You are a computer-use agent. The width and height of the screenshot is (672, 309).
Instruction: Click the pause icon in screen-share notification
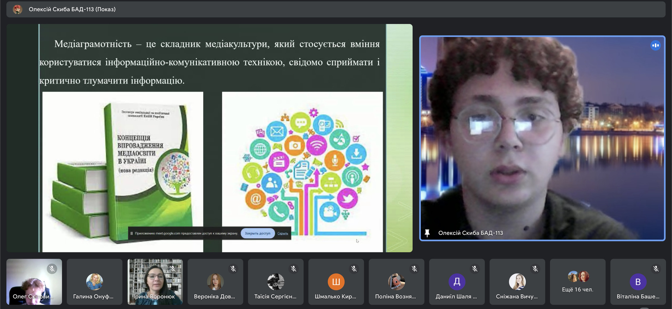(x=132, y=233)
